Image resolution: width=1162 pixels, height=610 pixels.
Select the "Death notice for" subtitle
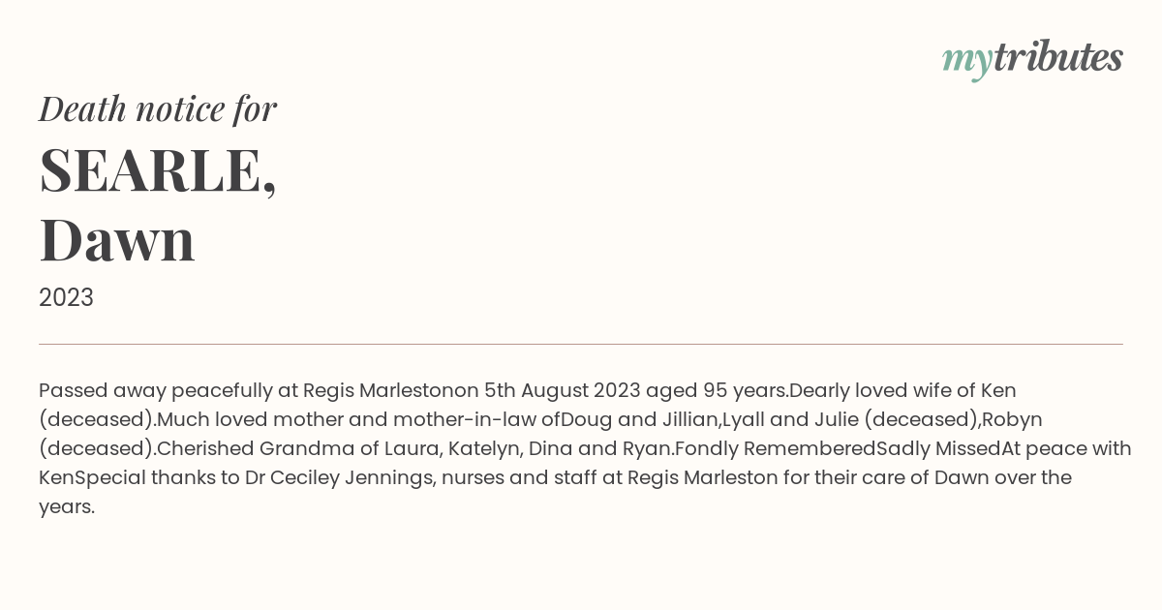158,108
